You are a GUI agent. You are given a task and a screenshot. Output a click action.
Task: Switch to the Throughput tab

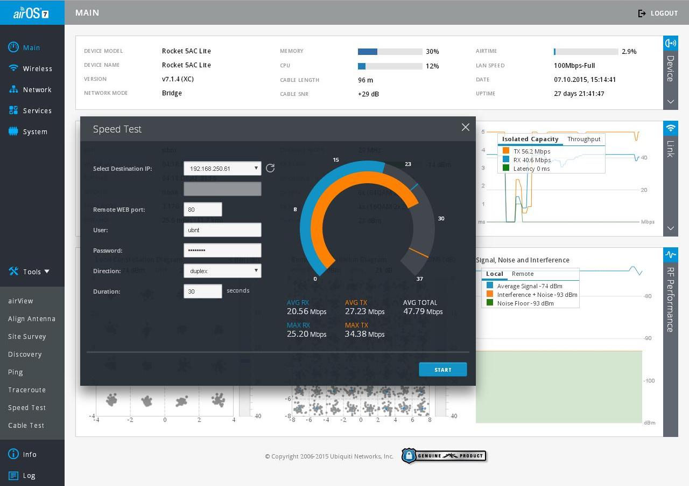[x=583, y=139]
